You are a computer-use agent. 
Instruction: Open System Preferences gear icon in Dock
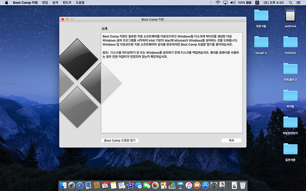coord(214,185)
